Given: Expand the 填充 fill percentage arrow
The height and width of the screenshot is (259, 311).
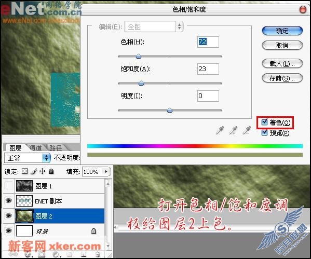Looking at the screenshot, I should (106, 171).
